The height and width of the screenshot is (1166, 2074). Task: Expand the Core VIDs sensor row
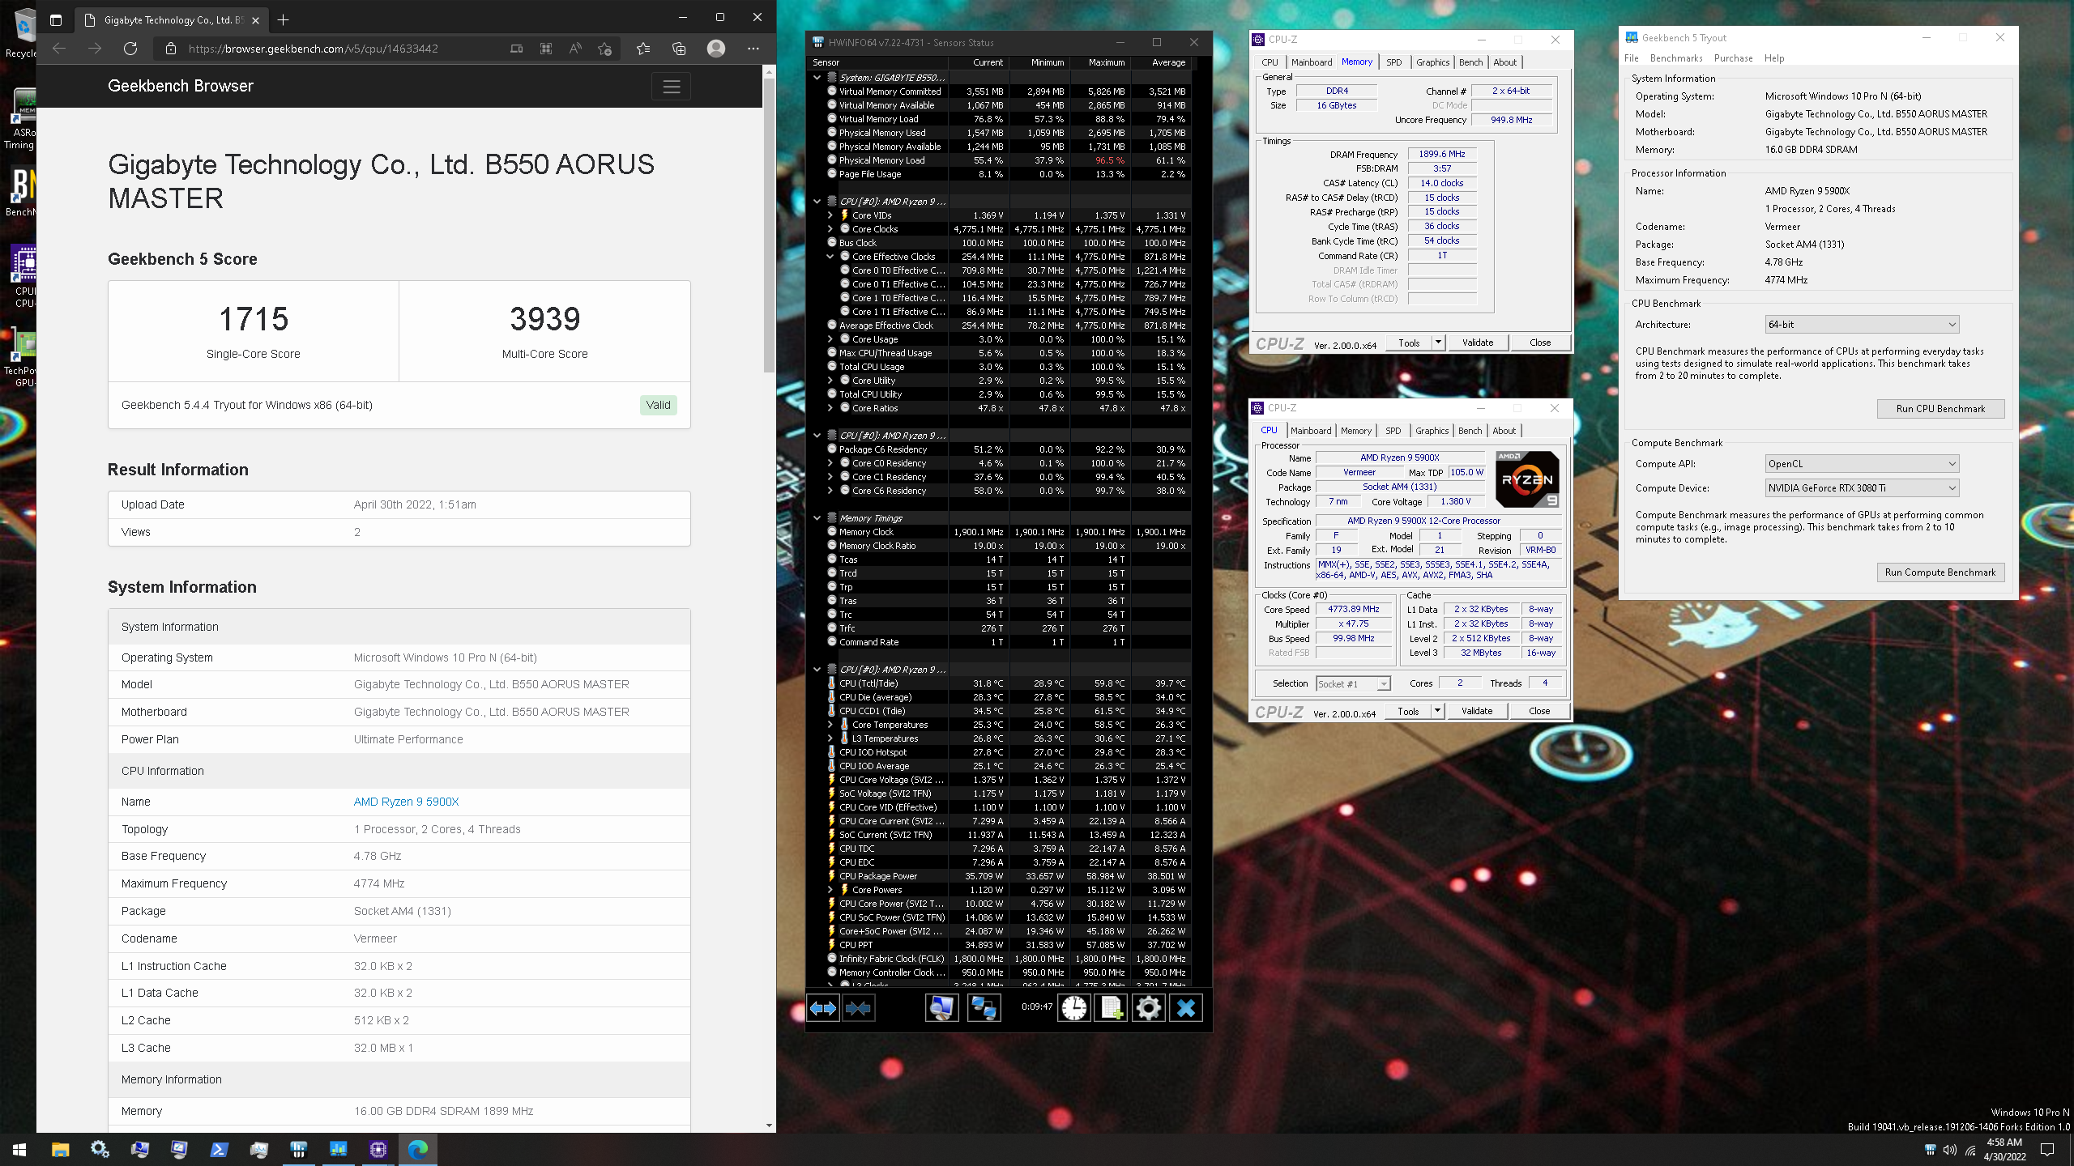click(x=830, y=215)
